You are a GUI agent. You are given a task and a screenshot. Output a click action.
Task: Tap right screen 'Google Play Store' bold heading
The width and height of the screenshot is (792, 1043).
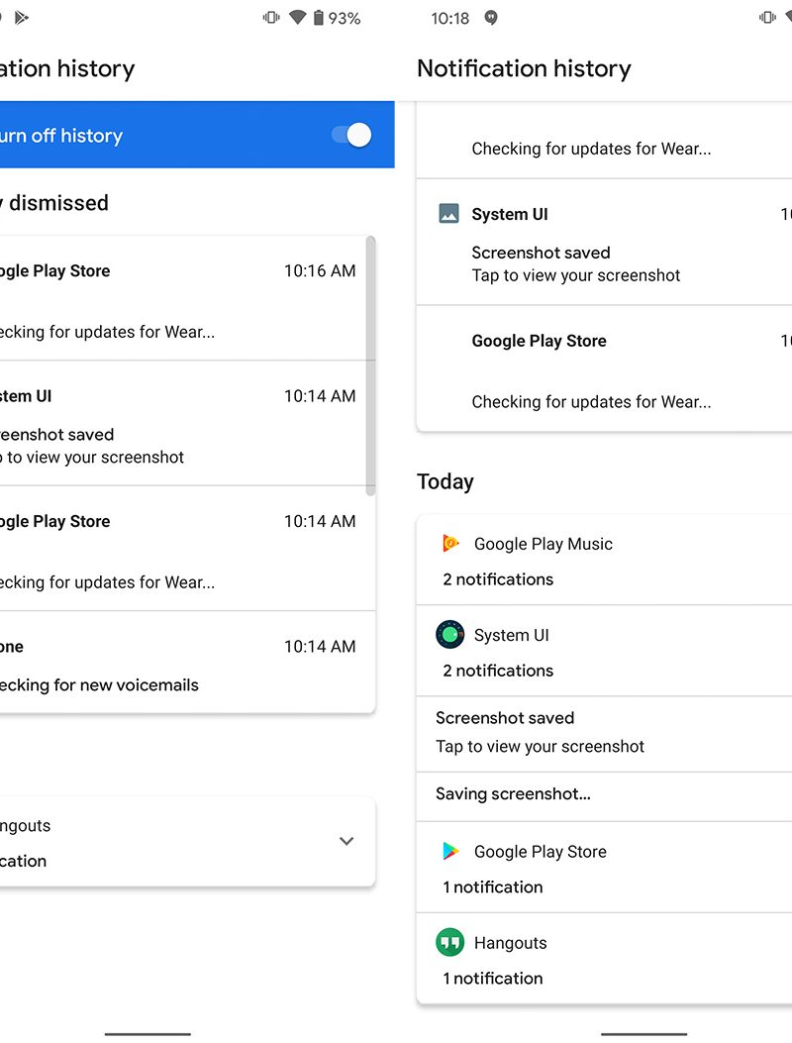point(539,341)
